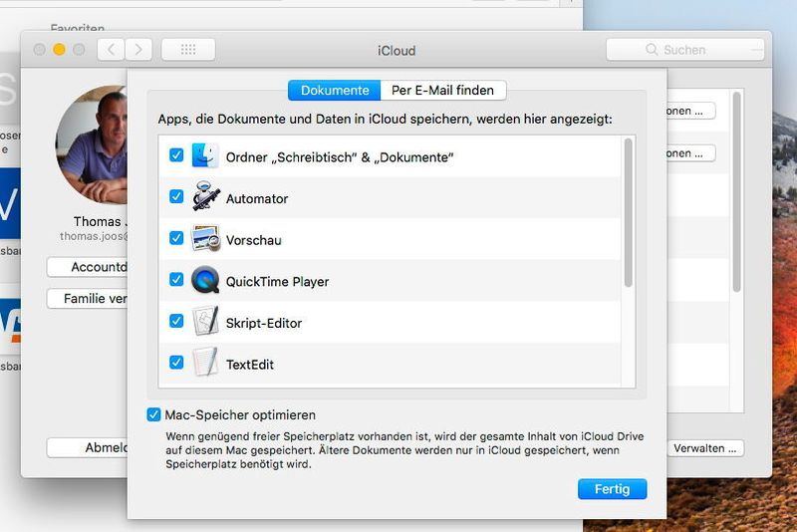
Task: Click the Finder icon for Schreibtisch & Dokumente
Action: (205, 155)
